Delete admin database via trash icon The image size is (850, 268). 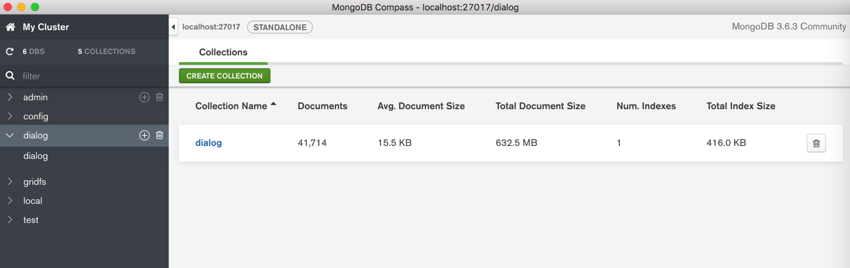click(x=160, y=98)
